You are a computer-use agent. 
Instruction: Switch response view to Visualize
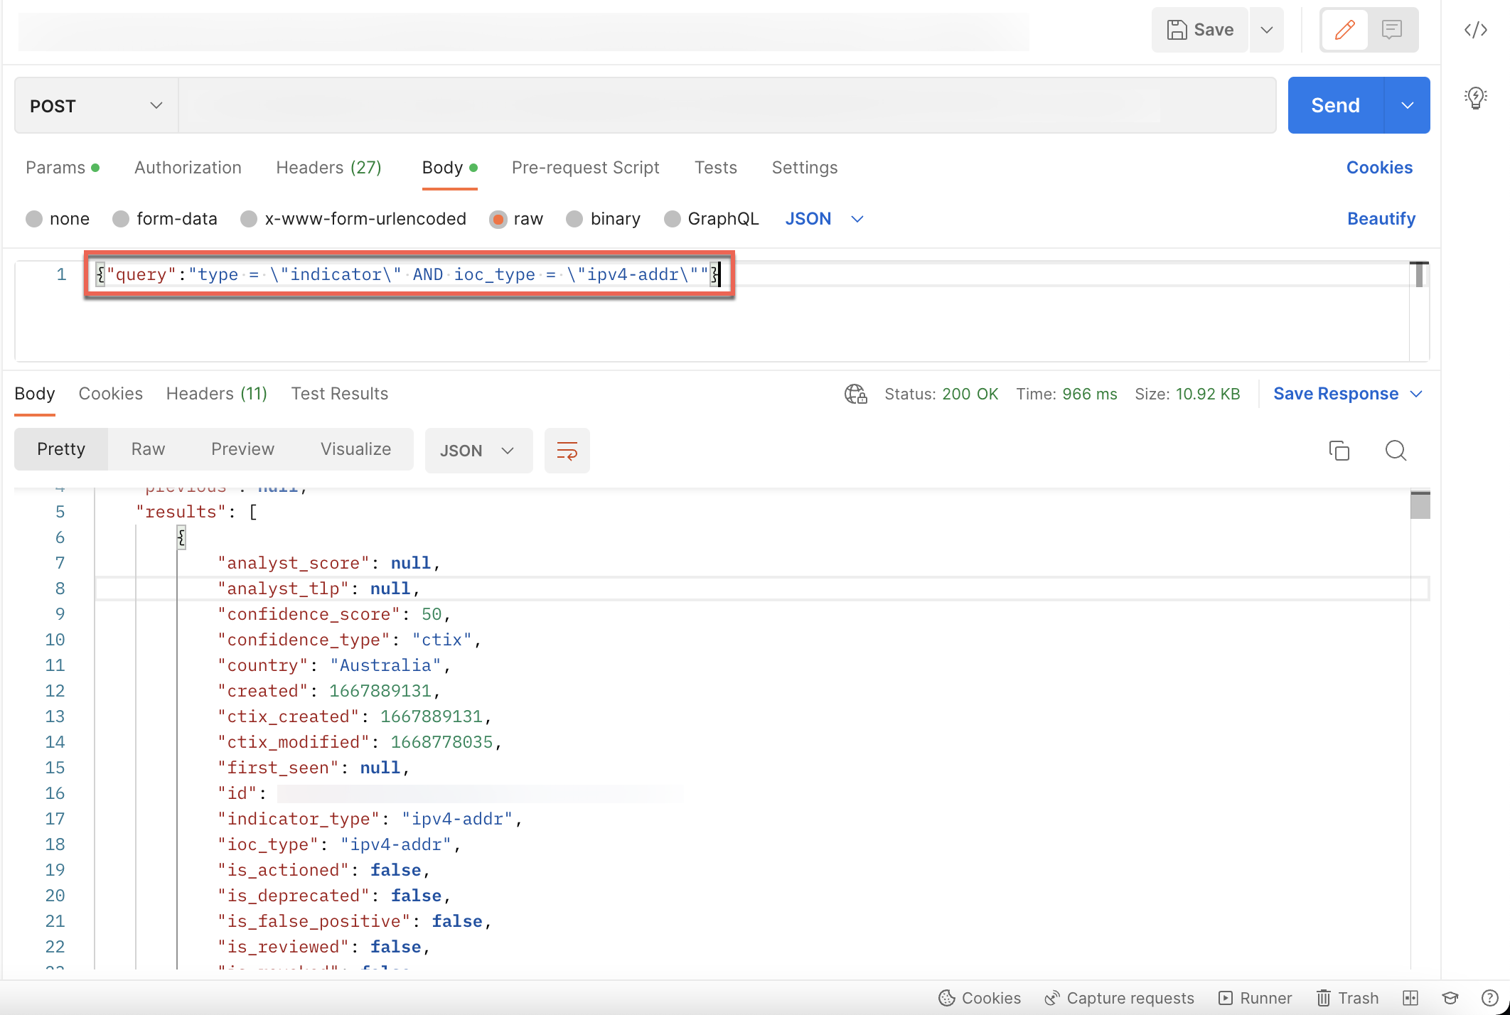tap(355, 449)
